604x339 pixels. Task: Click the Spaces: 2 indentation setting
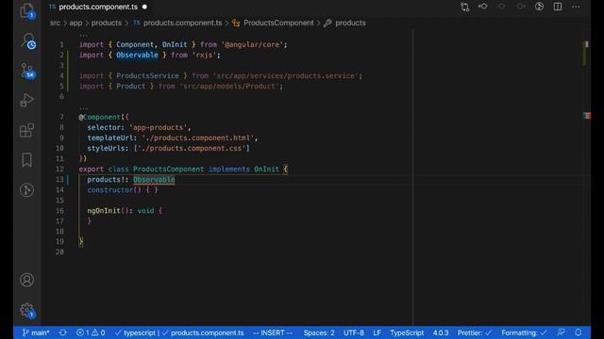click(319, 332)
